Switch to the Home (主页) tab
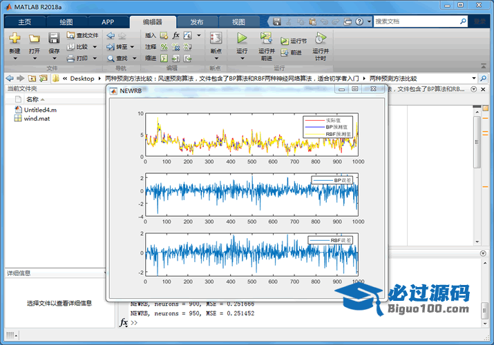The height and width of the screenshot is (345, 494). [25, 22]
